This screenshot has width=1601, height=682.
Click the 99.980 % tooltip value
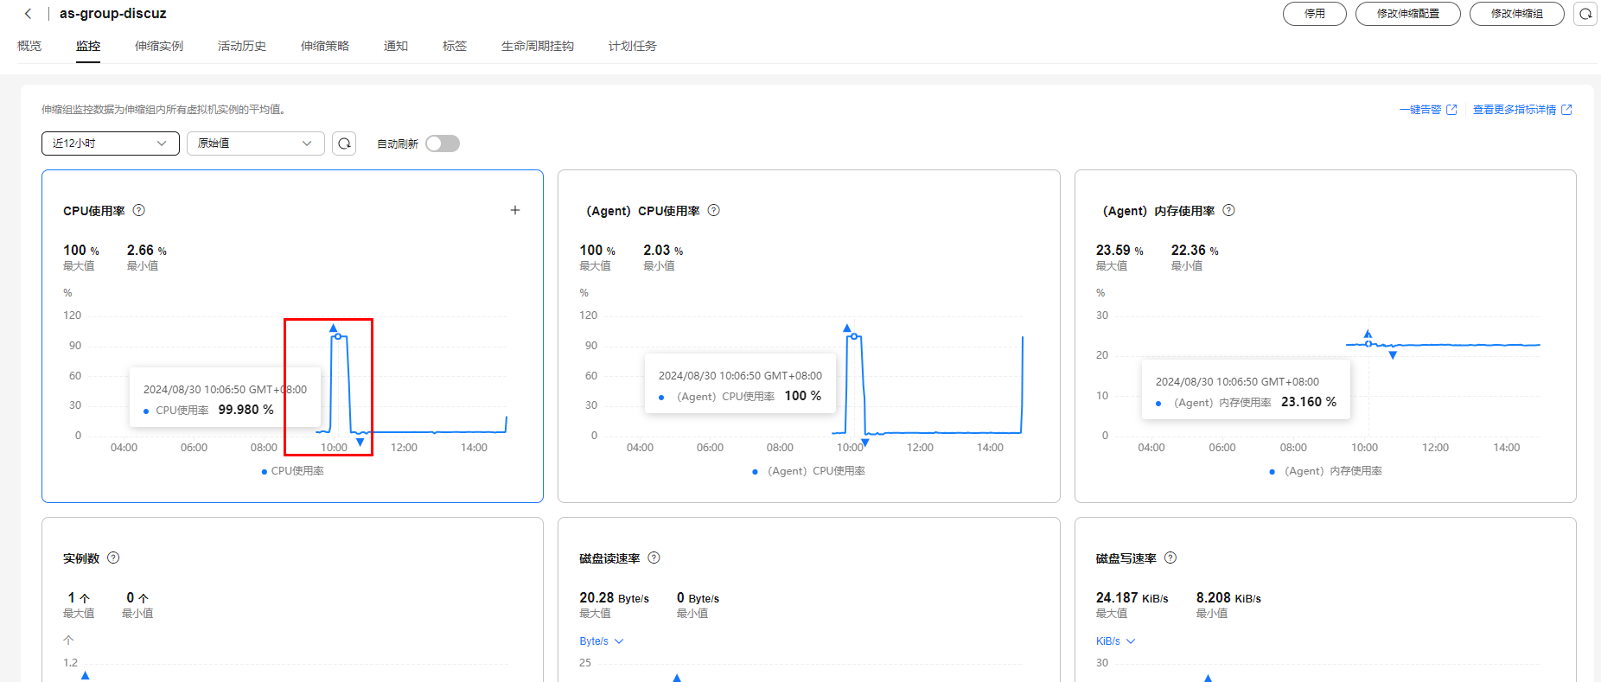[x=246, y=410]
